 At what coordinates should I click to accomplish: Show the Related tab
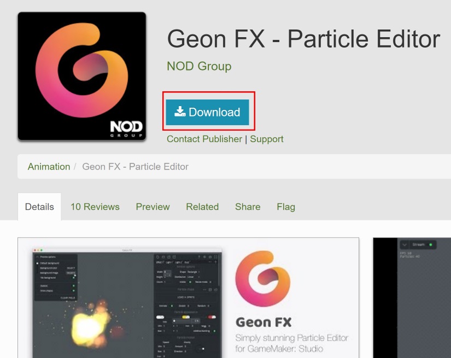coord(202,207)
